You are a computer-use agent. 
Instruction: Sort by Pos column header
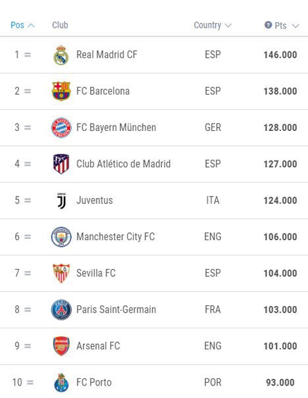click(17, 25)
